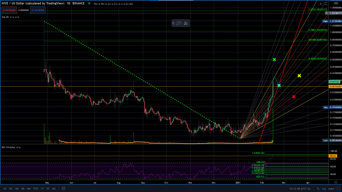The height and width of the screenshot is (192, 342).
Task: Click the plus icon on the price scale
Action: coord(327,13)
